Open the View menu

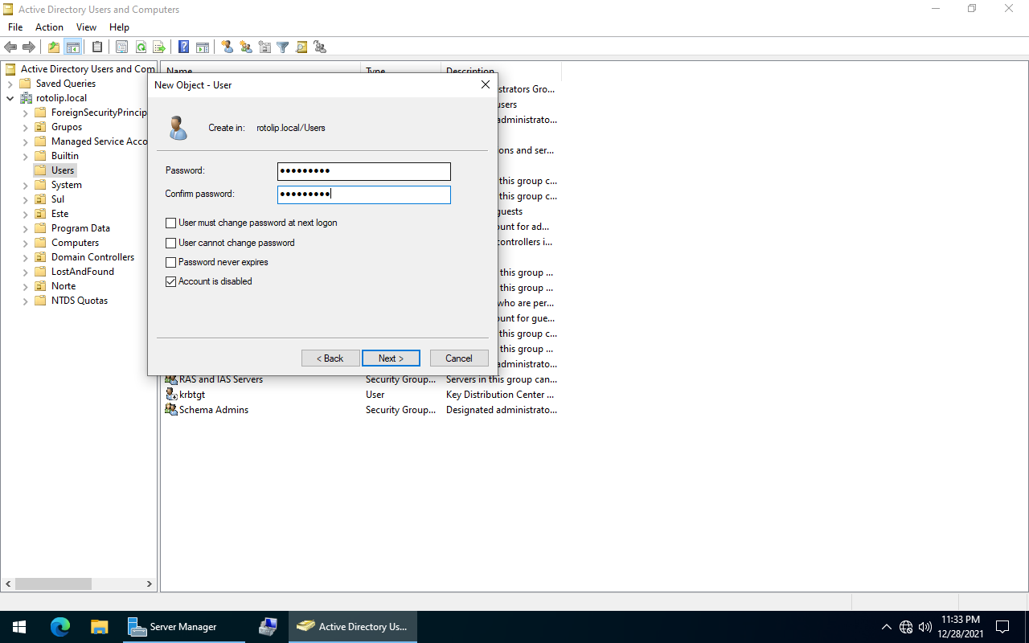(x=86, y=27)
